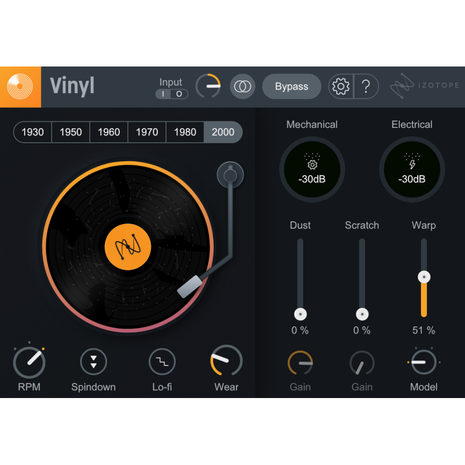The width and height of the screenshot is (465, 465).
Task: Select the 2000 year preset
Action: 223,132
